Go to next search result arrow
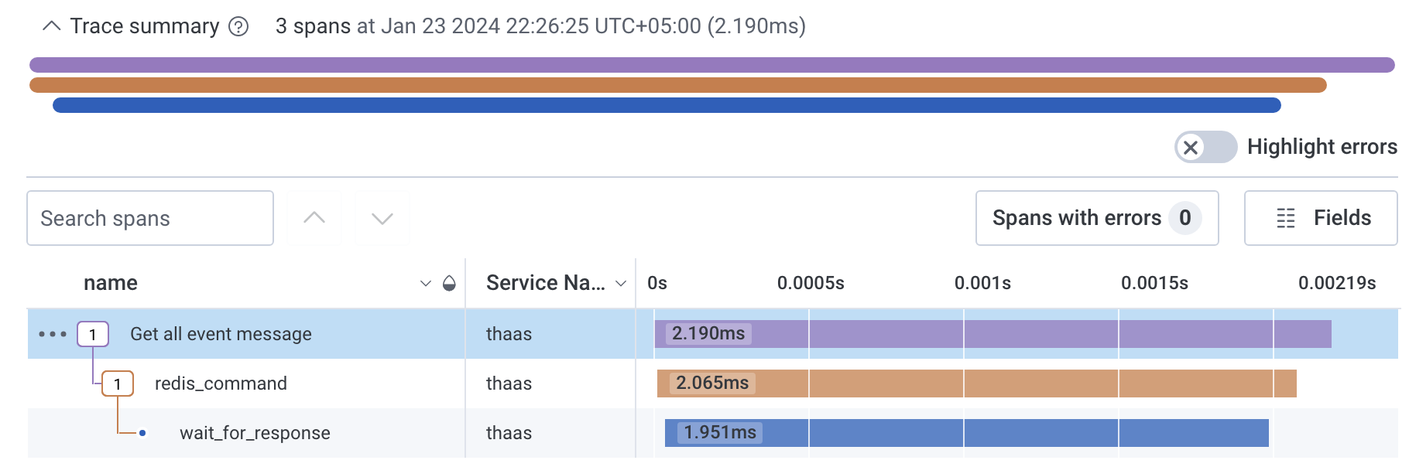The image size is (1409, 467). [x=382, y=218]
